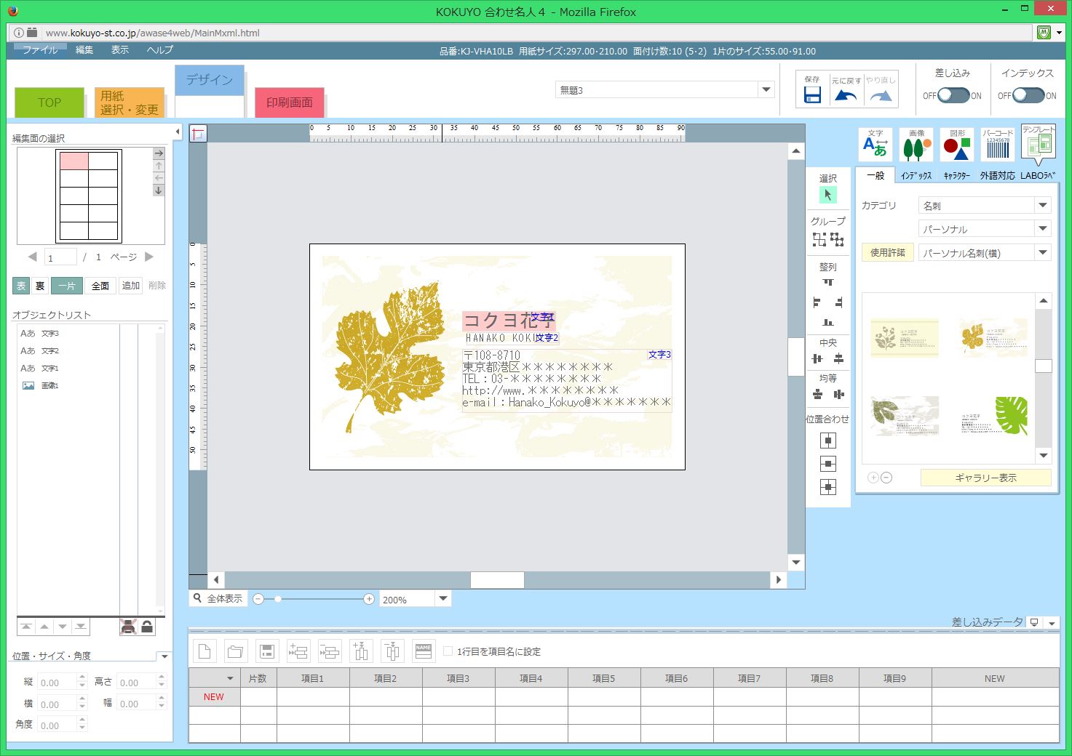Viewport: 1072px width, 756px height.
Task: Open the パーソナル名刺(横) dropdown
Action: point(1042,252)
